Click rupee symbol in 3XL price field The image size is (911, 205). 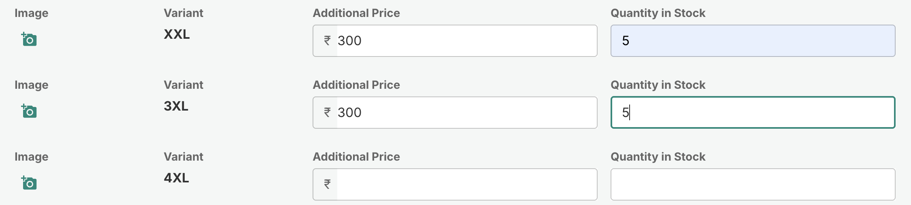click(x=327, y=113)
